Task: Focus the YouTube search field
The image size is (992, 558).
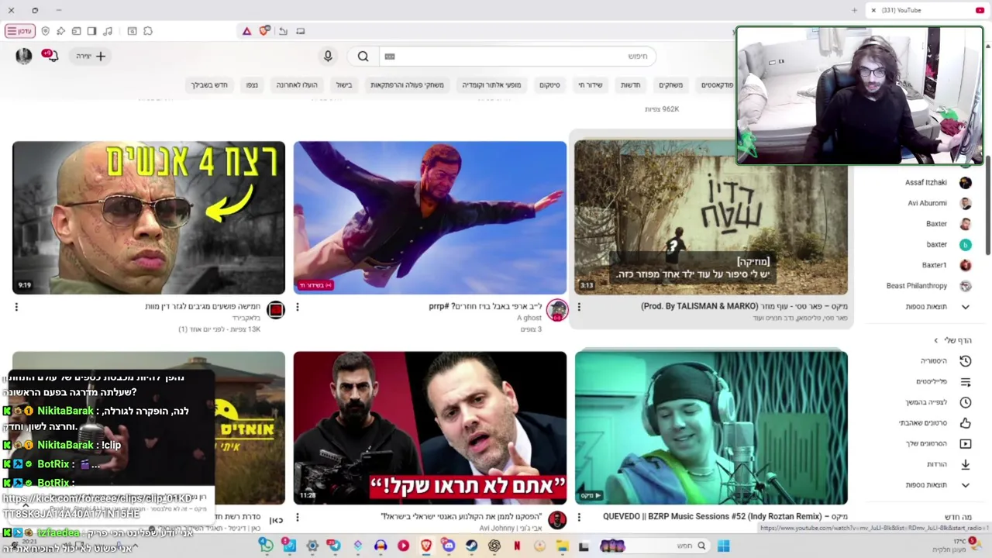Action: (x=518, y=56)
